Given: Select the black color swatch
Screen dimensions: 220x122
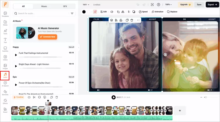Looking at the screenshot, I should coord(84,12).
